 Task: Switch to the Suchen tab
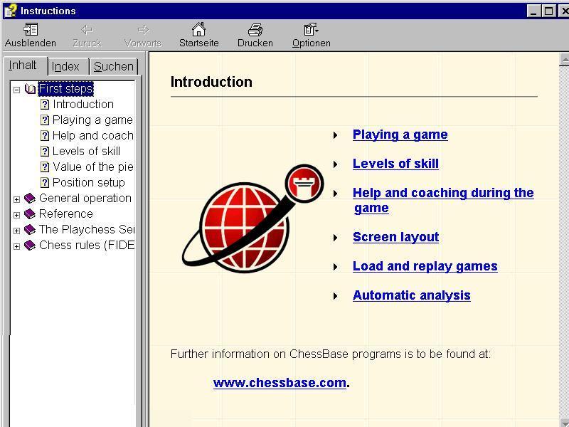pos(113,66)
